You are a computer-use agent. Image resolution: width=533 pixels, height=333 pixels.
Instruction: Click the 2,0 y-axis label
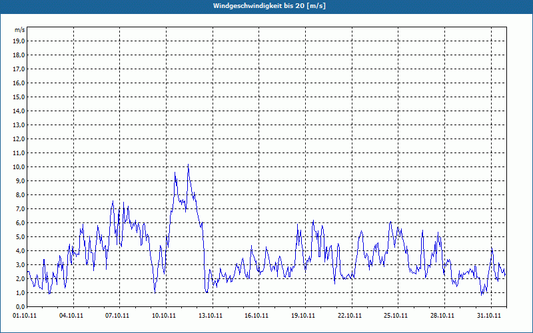pyautogui.click(x=20, y=279)
